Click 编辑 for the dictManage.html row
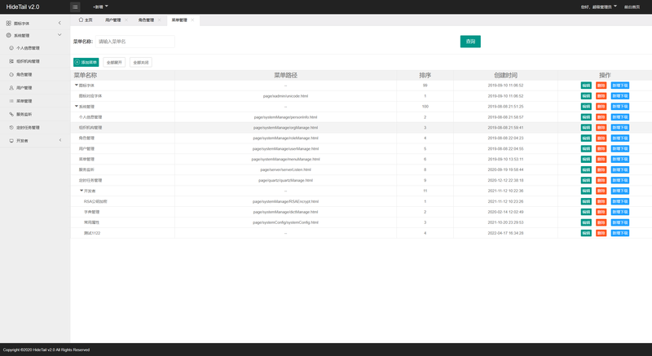 click(586, 212)
